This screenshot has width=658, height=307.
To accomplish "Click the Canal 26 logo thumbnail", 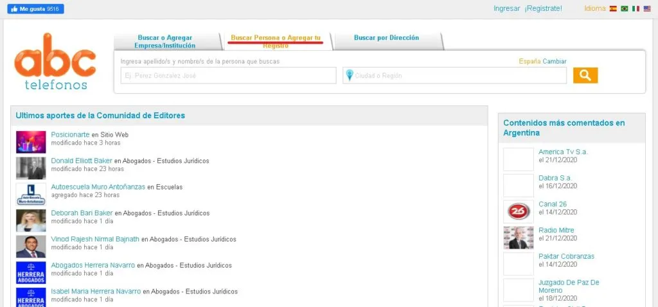I will pos(519,212).
